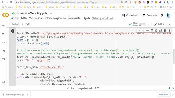Viewport: 175px width, 98px height.
Task: Open the command palette icon at sidebar bottom
Action: click(x=3, y=82)
